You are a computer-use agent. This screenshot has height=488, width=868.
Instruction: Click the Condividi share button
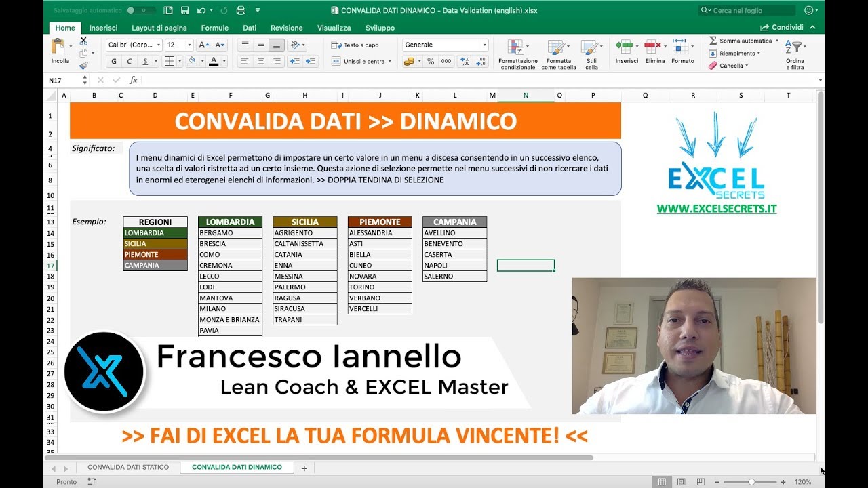[783, 28]
